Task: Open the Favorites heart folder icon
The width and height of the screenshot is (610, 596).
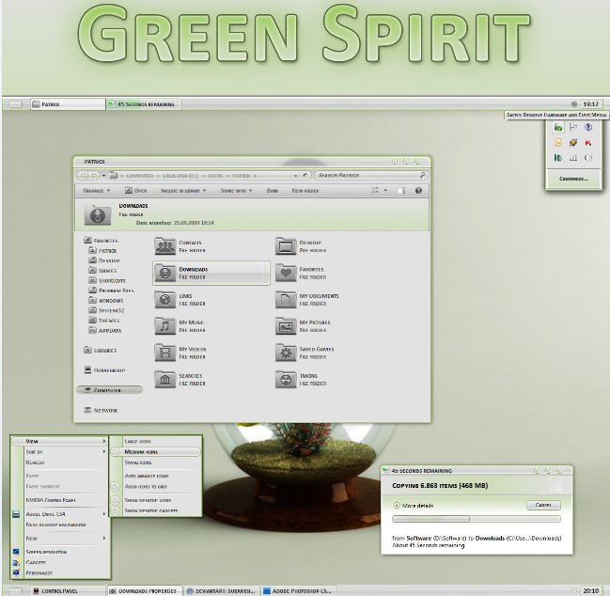Action: coord(286,273)
